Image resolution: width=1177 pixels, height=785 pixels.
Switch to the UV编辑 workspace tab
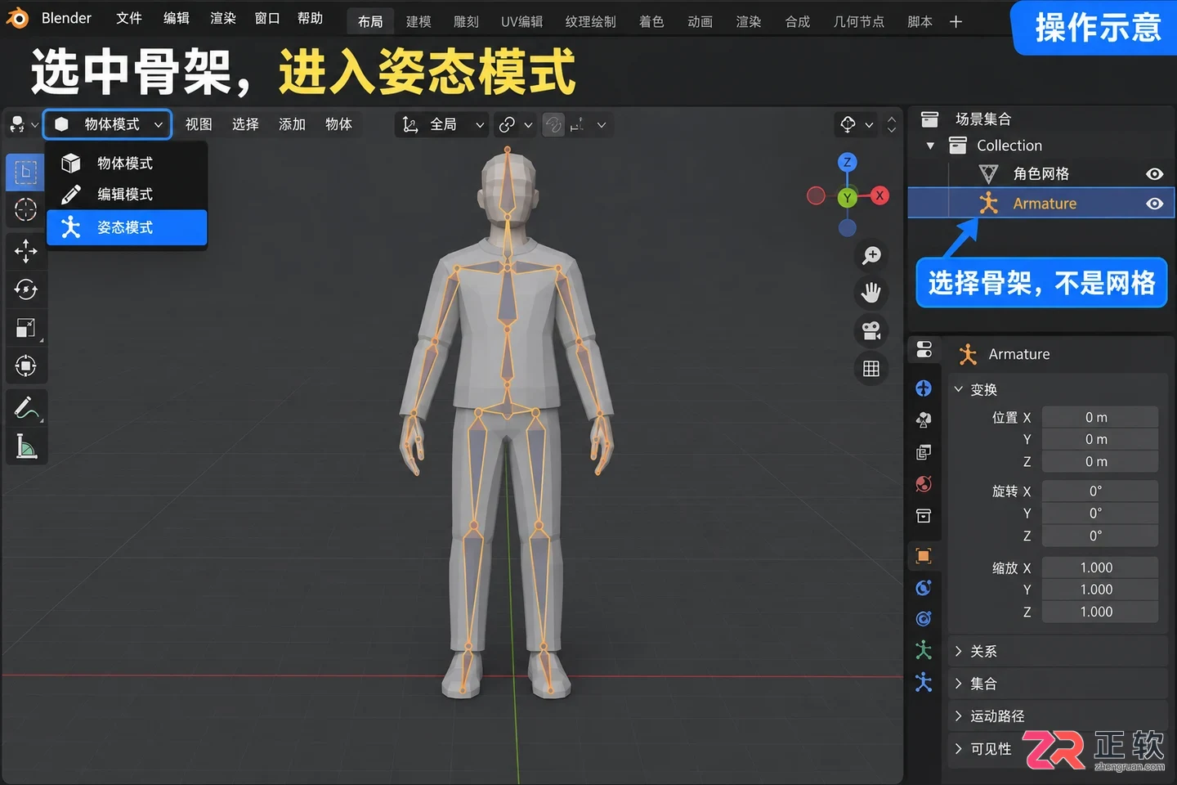pos(521,21)
